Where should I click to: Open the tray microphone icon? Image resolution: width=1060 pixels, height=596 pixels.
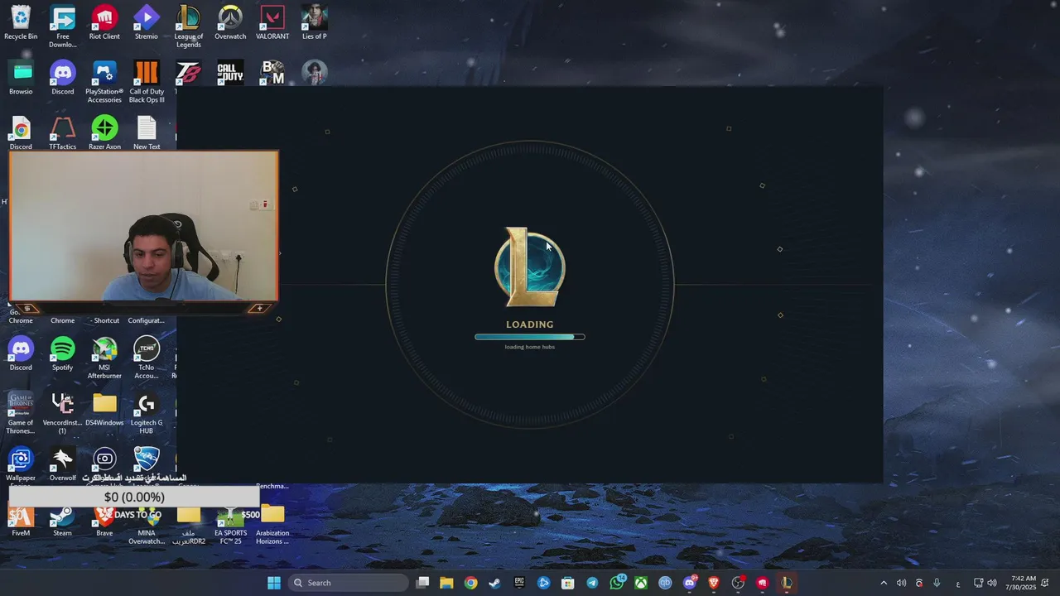tap(937, 583)
